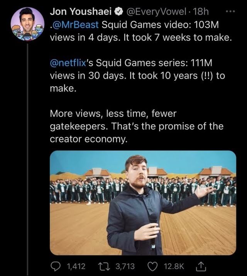Click the Jon Youshaei display name
This screenshot has height=276, width=247.
81,12
